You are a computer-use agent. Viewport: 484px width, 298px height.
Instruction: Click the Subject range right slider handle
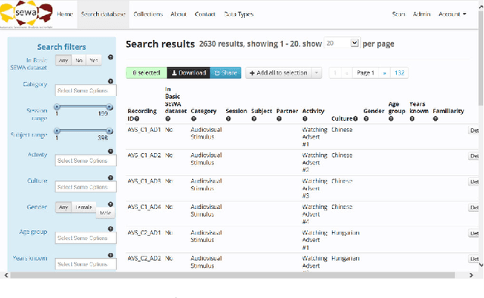109,131
